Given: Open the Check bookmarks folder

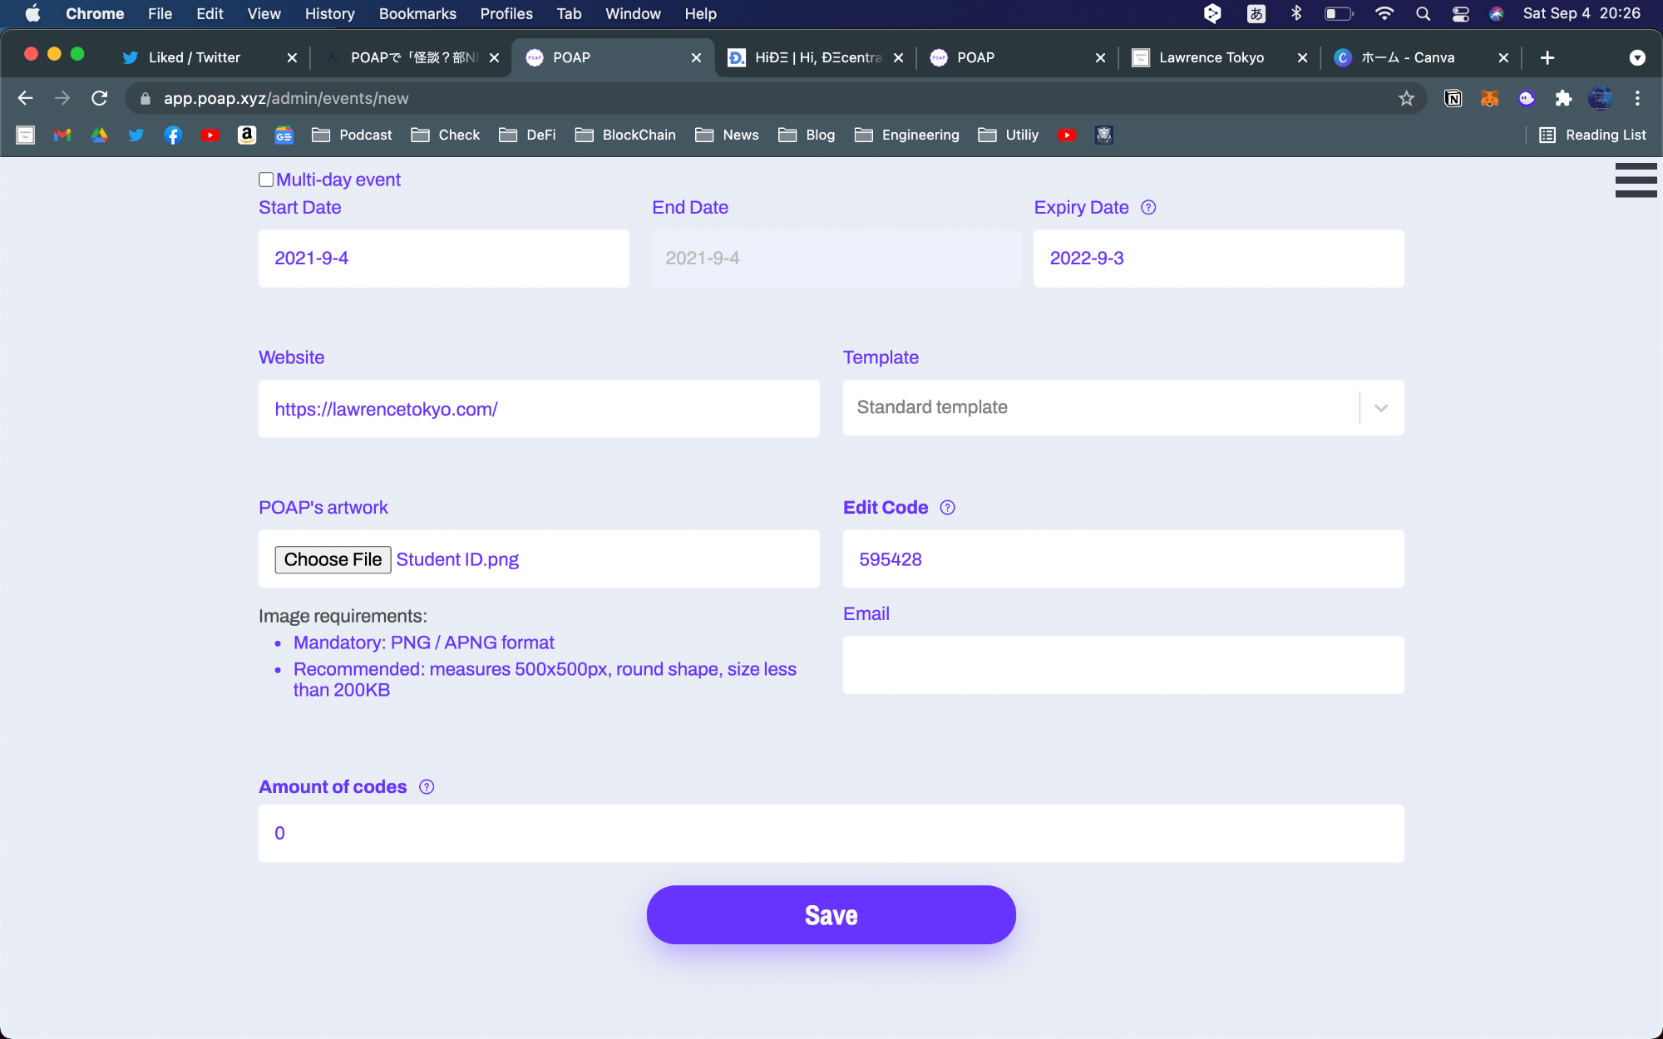Looking at the screenshot, I should [x=446, y=135].
